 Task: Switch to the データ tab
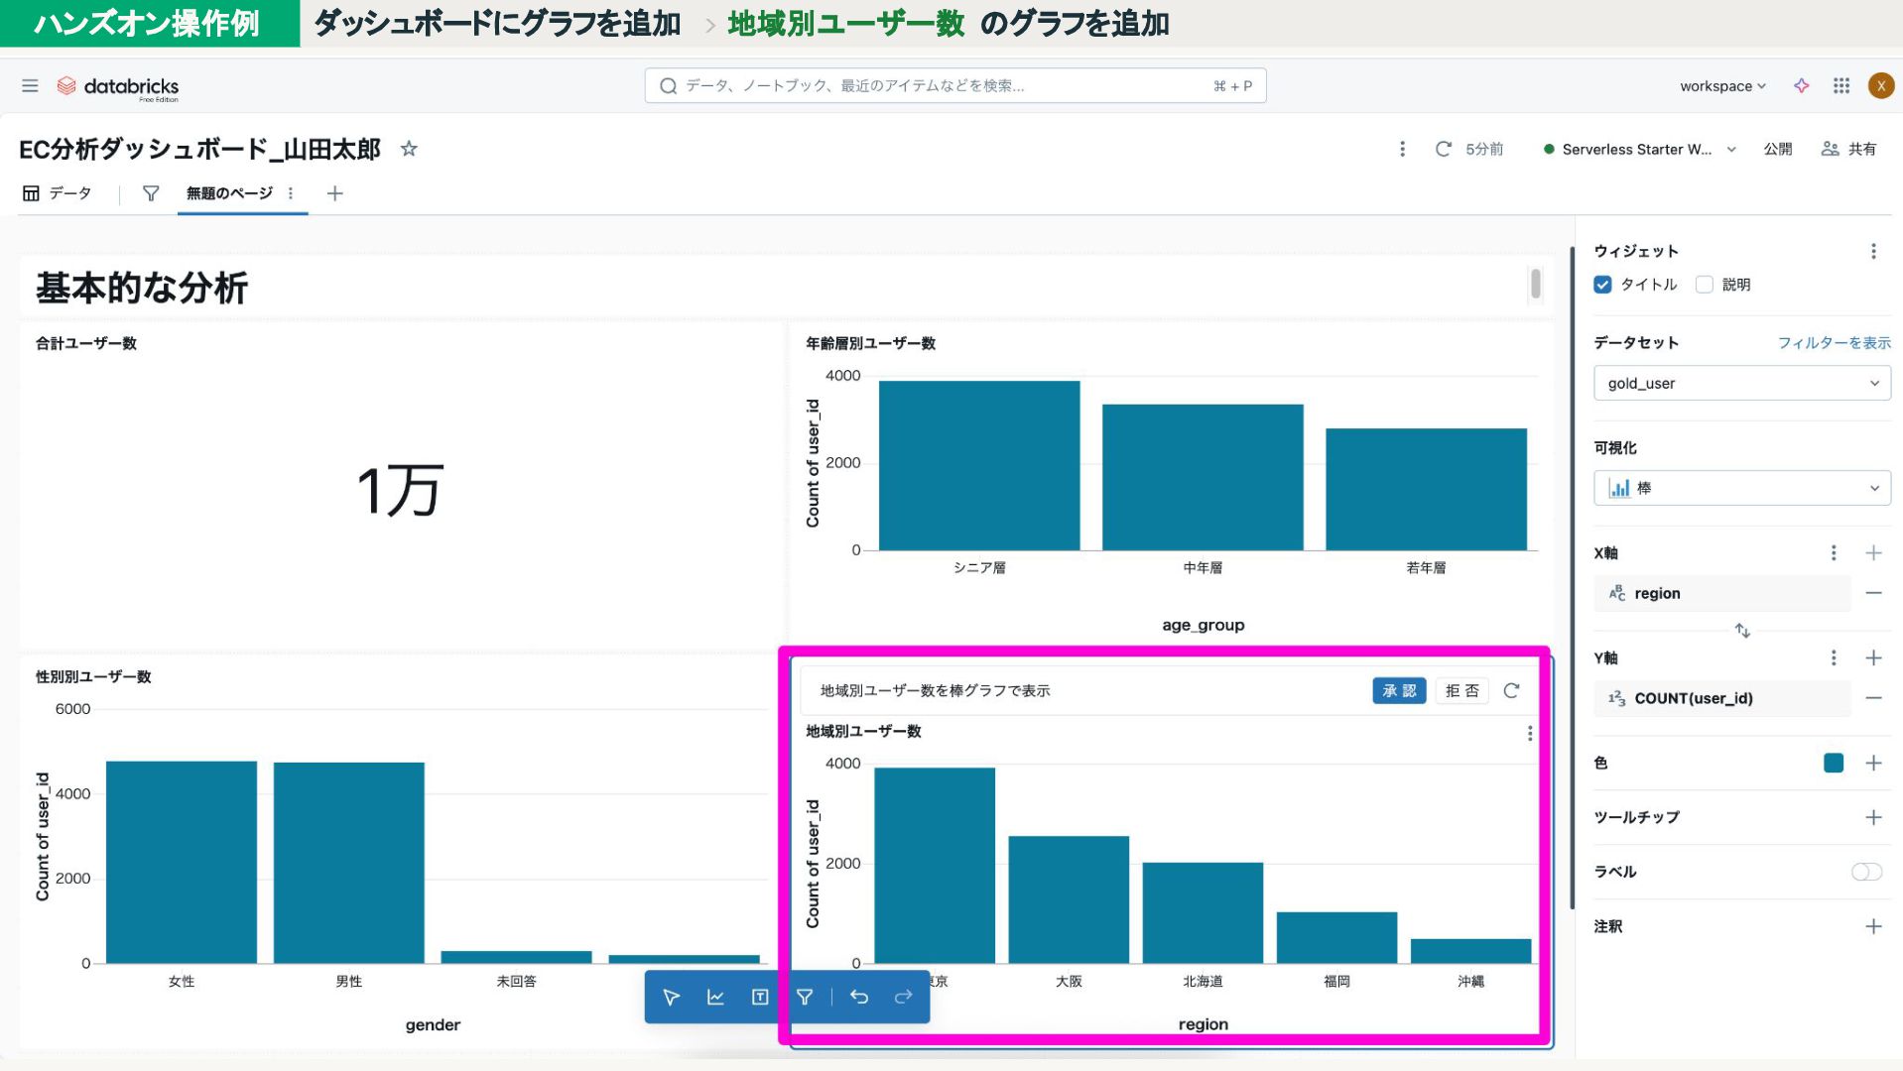(58, 193)
